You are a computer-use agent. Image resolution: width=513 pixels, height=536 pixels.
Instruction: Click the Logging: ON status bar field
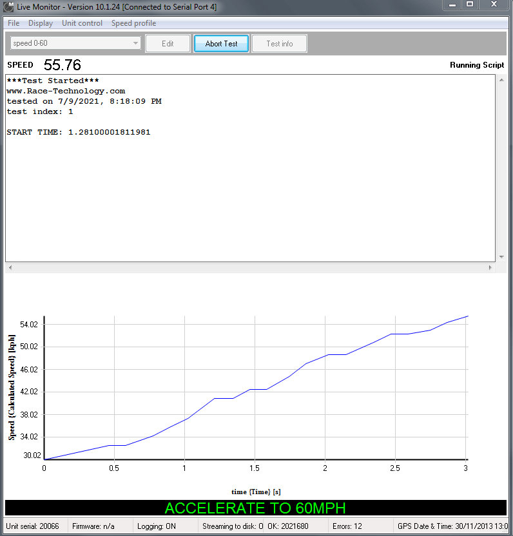[157, 526]
